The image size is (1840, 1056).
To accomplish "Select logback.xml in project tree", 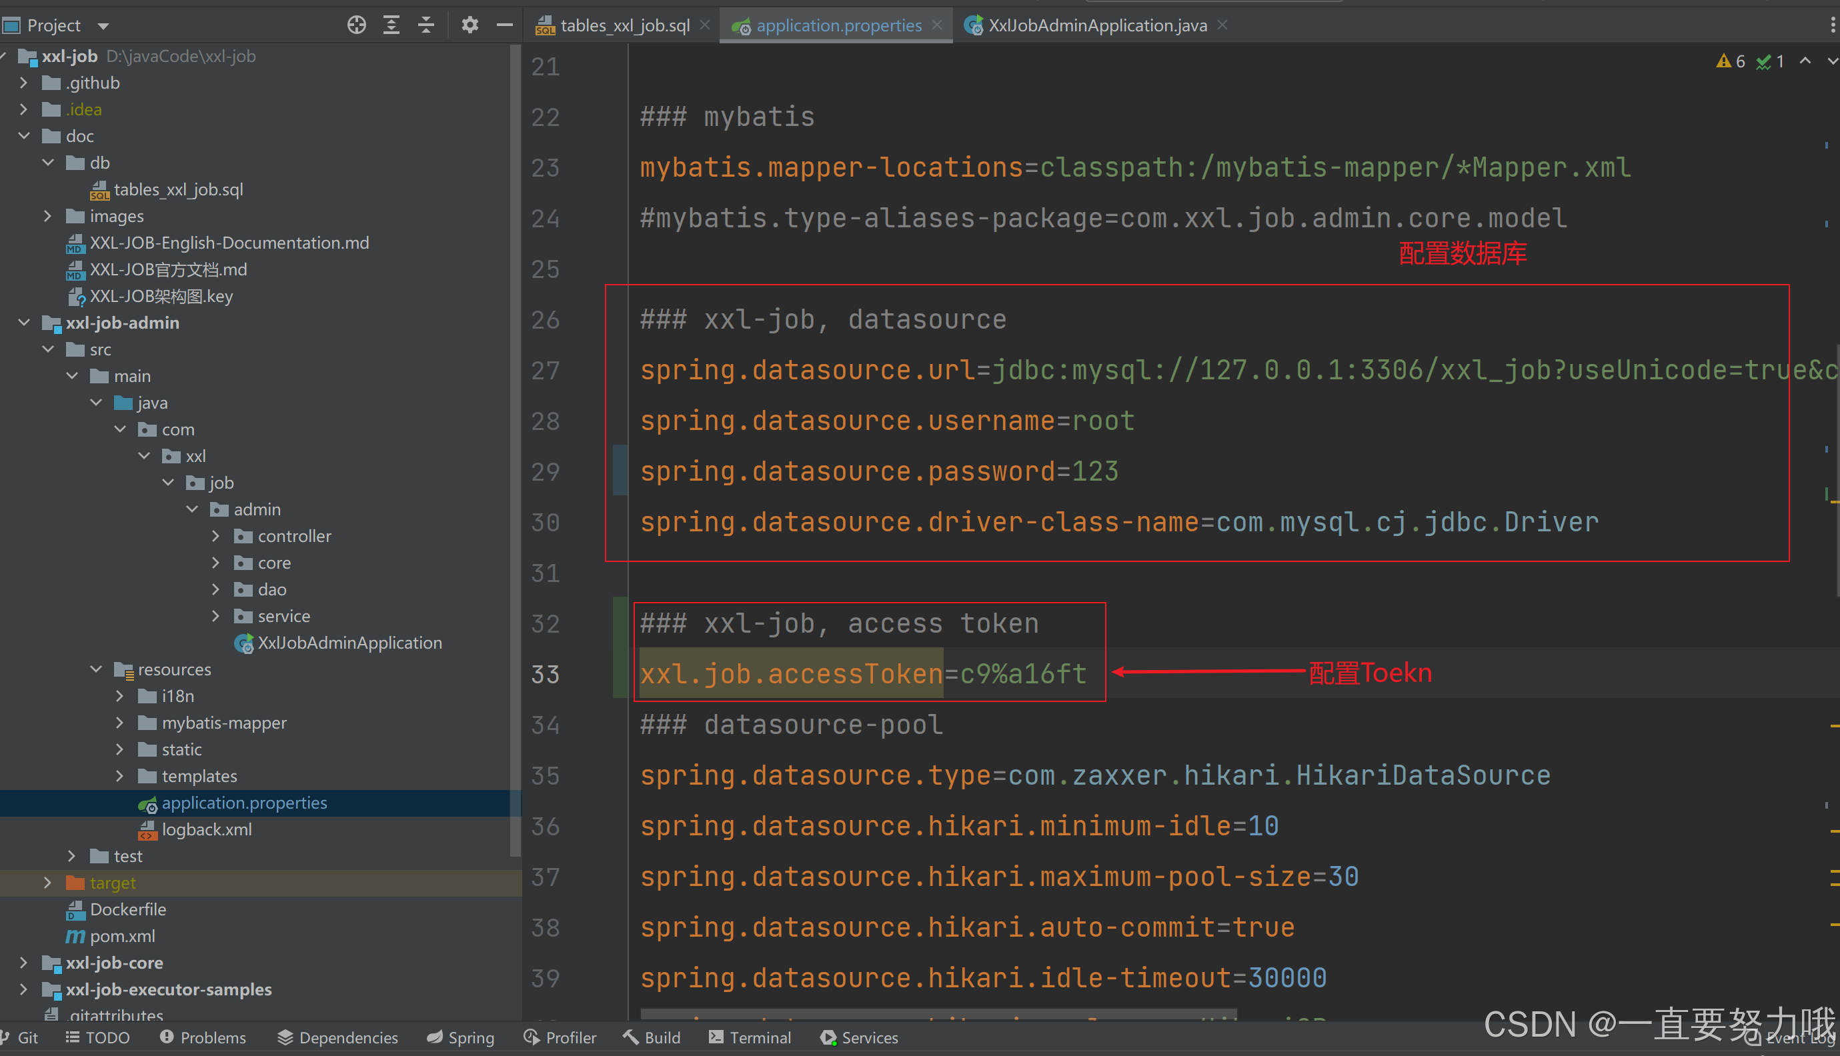I will pos(206,829).
